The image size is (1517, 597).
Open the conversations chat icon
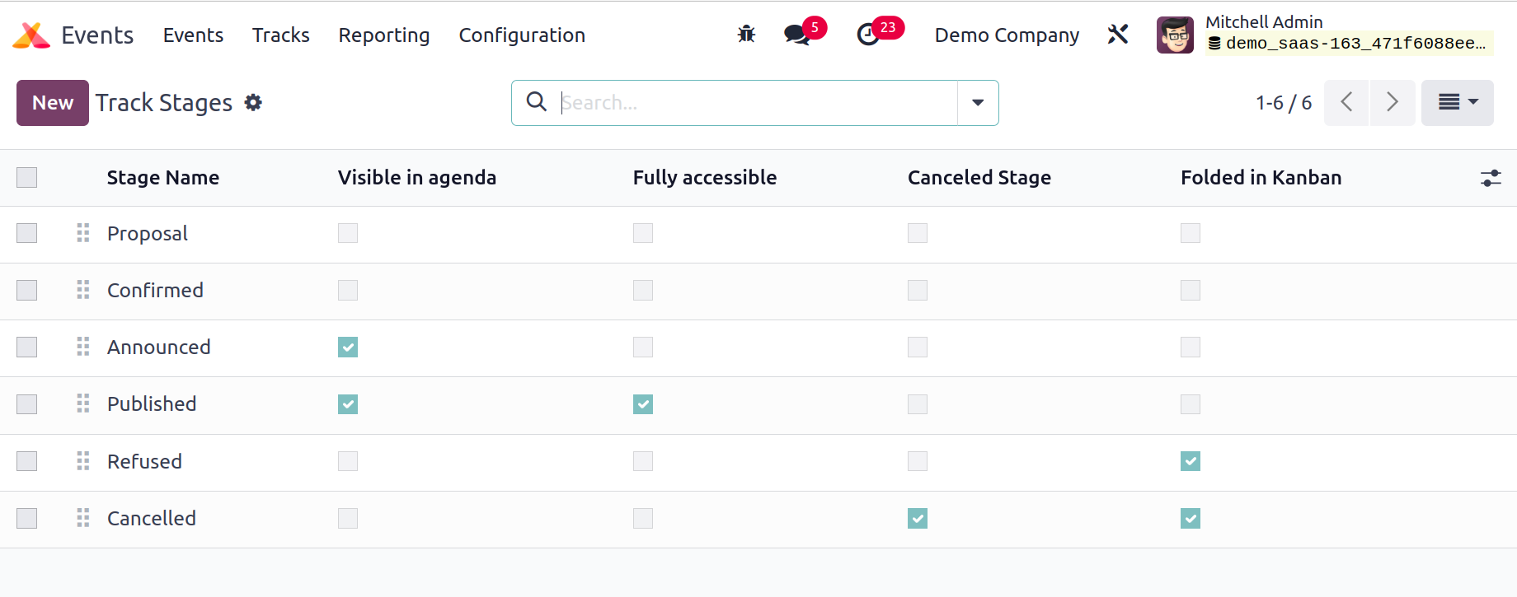(x=796, y=35)
